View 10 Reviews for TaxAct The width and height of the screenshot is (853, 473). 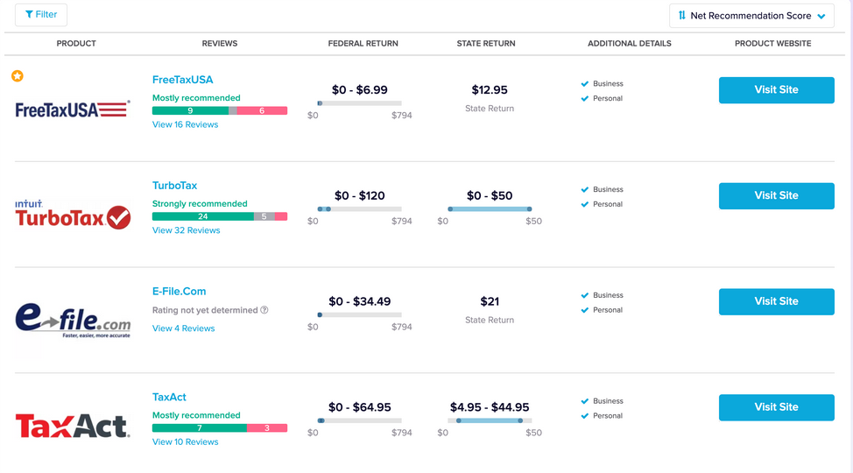point(185,442)
